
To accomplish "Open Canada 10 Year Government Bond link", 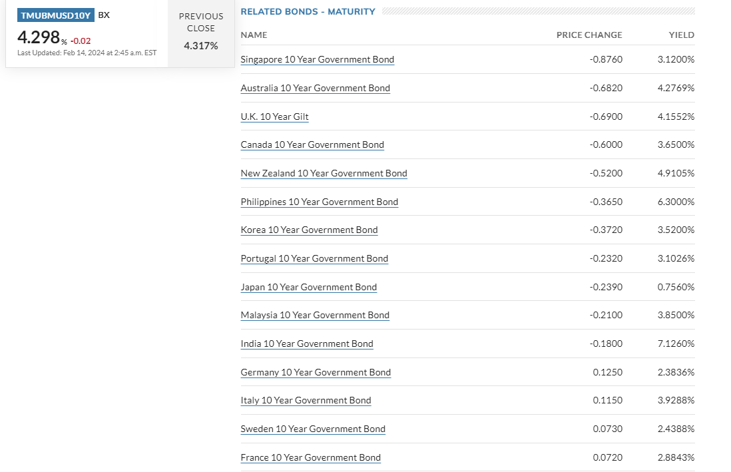I will (312, 144).
